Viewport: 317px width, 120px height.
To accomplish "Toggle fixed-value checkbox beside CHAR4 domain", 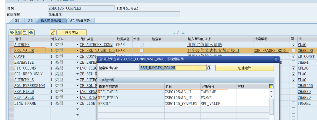I will (x=294, y=62).
